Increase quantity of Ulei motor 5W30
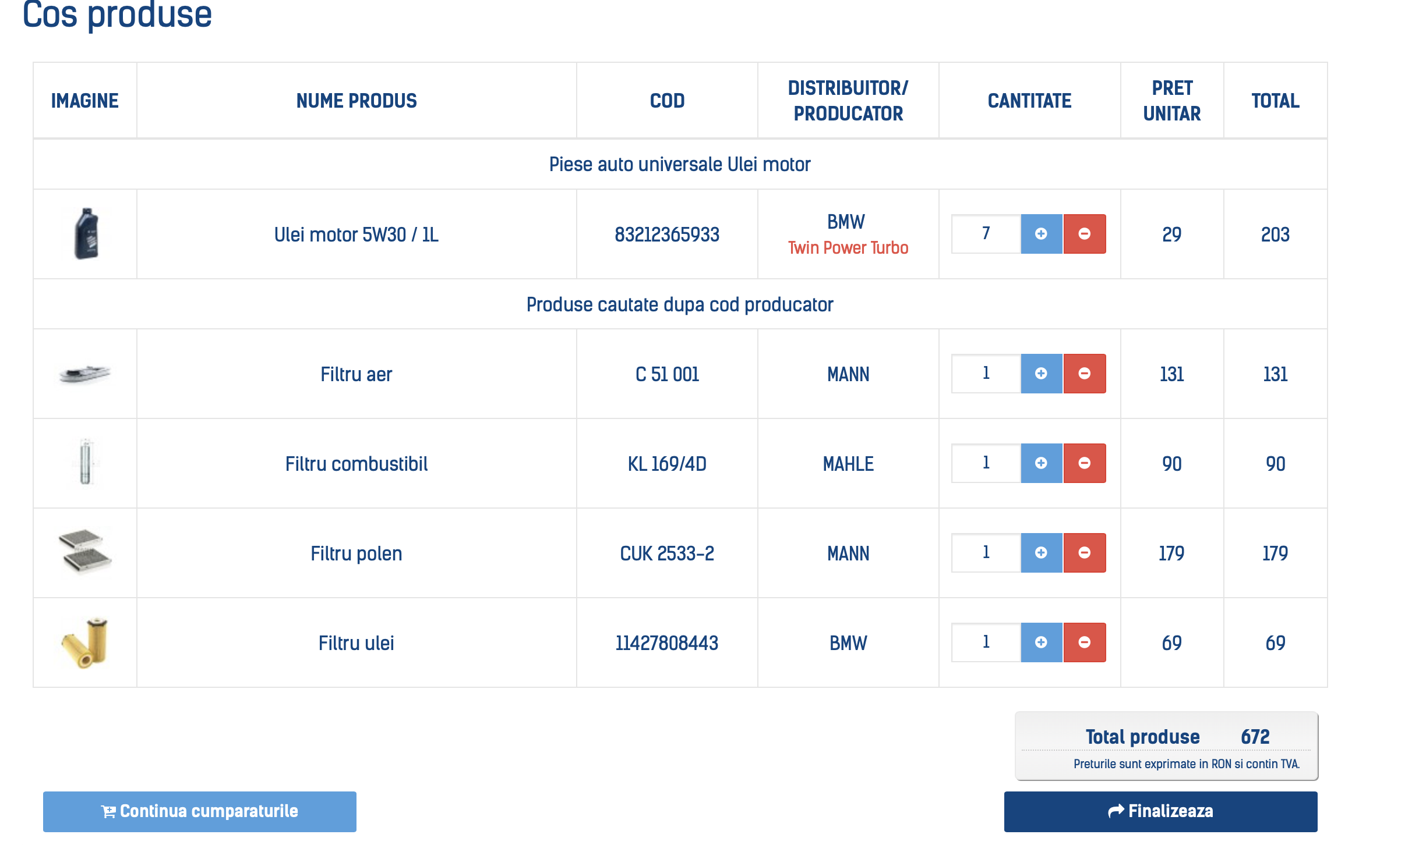Screen dimensions: 1426x845 coord(1041,234)
